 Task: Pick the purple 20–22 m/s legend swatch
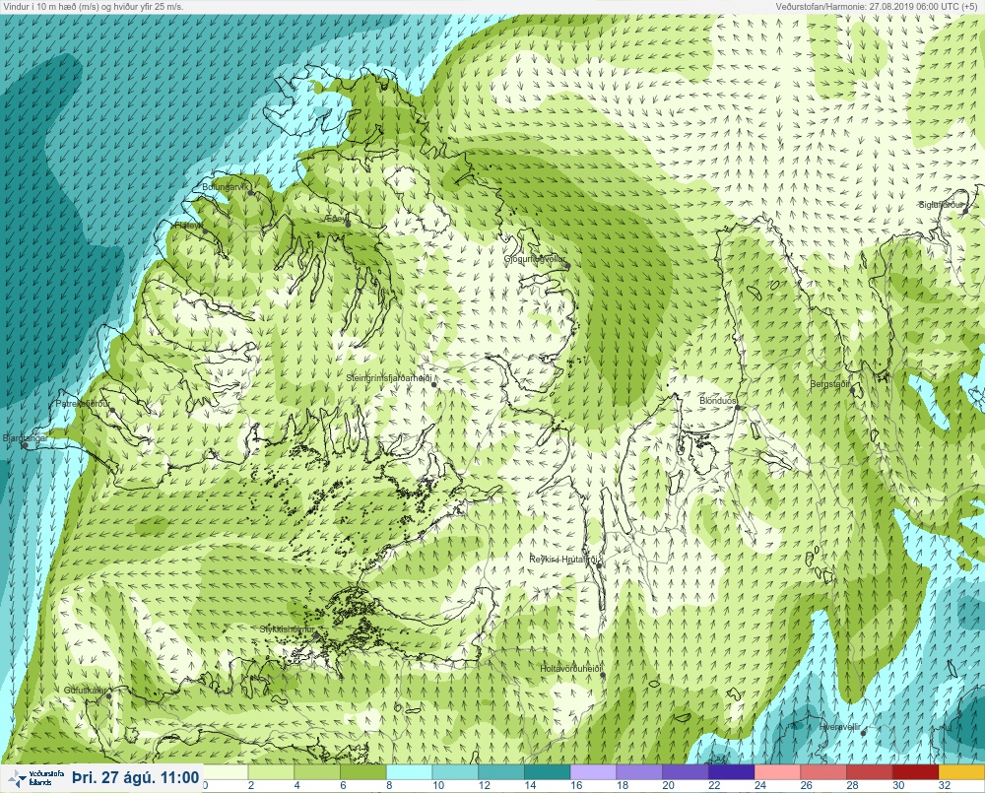(x=685, y=771)
